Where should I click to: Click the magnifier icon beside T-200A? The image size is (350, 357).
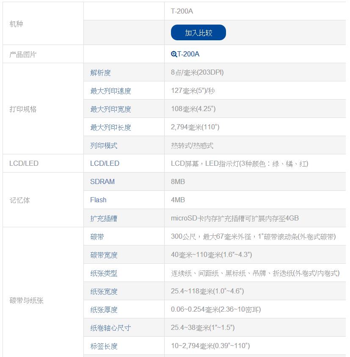coord(174,54)
